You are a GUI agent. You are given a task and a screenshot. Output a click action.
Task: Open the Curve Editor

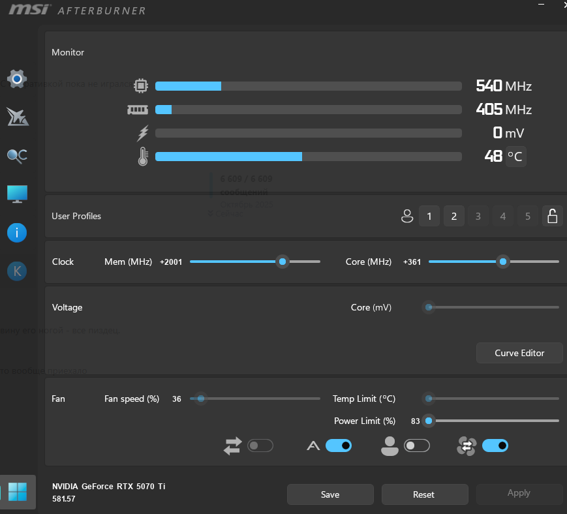click(519, 353)
